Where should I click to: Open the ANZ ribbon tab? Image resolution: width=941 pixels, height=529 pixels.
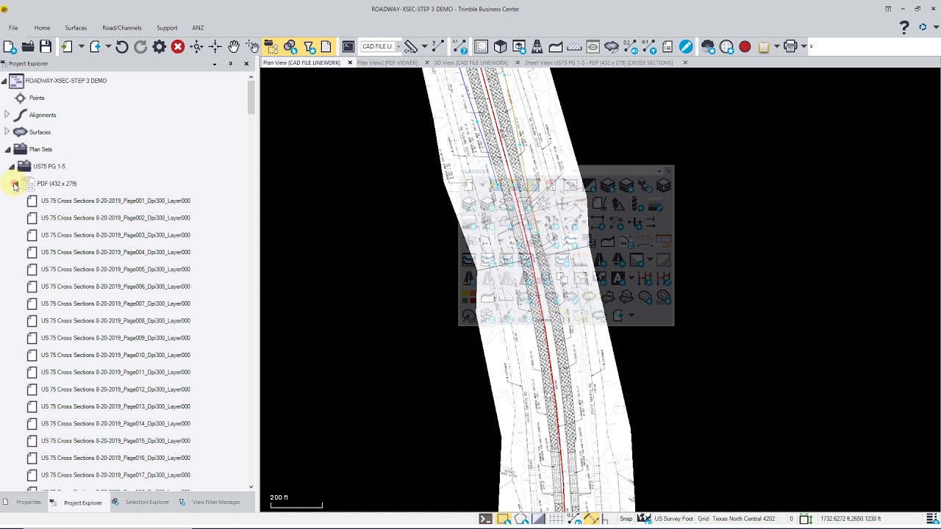198,28
